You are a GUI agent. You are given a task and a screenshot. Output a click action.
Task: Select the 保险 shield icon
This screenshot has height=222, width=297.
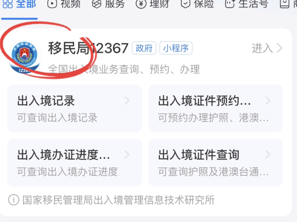tap(185, 4)
